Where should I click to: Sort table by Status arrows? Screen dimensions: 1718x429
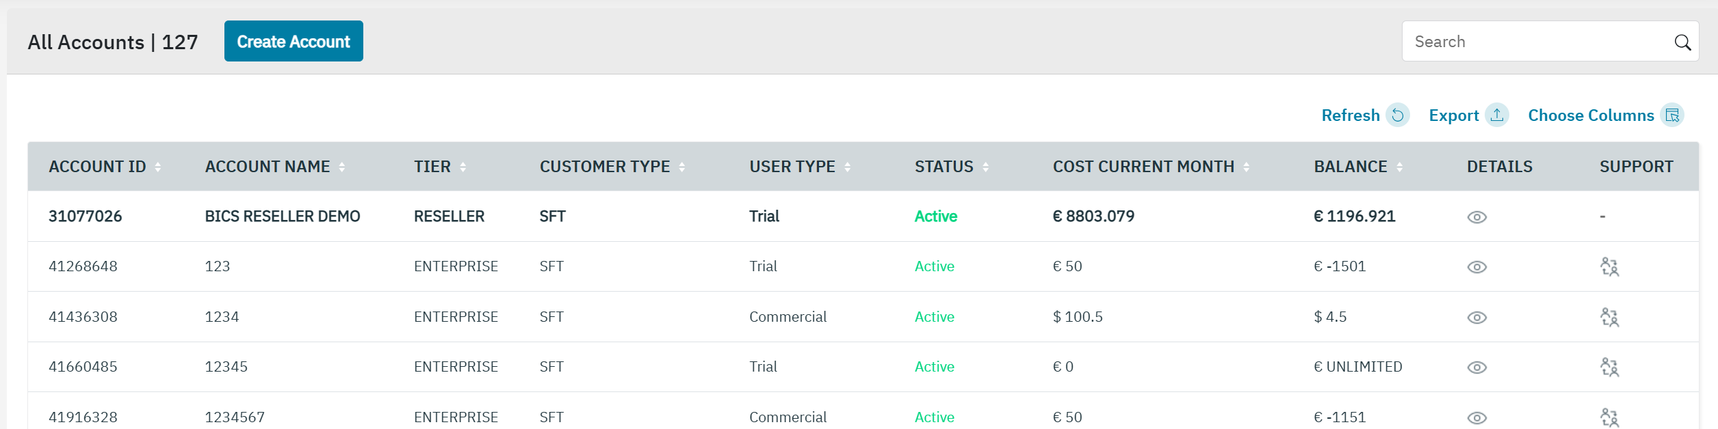[x=986, y=167]
